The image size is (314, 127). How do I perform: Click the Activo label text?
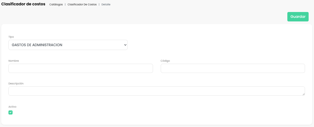12,107
